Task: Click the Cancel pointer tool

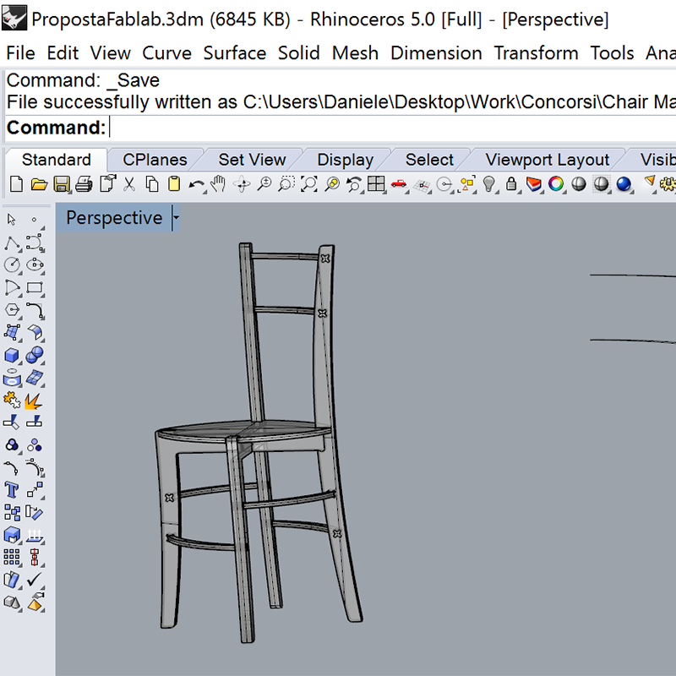Action: (x=12, y=220)
